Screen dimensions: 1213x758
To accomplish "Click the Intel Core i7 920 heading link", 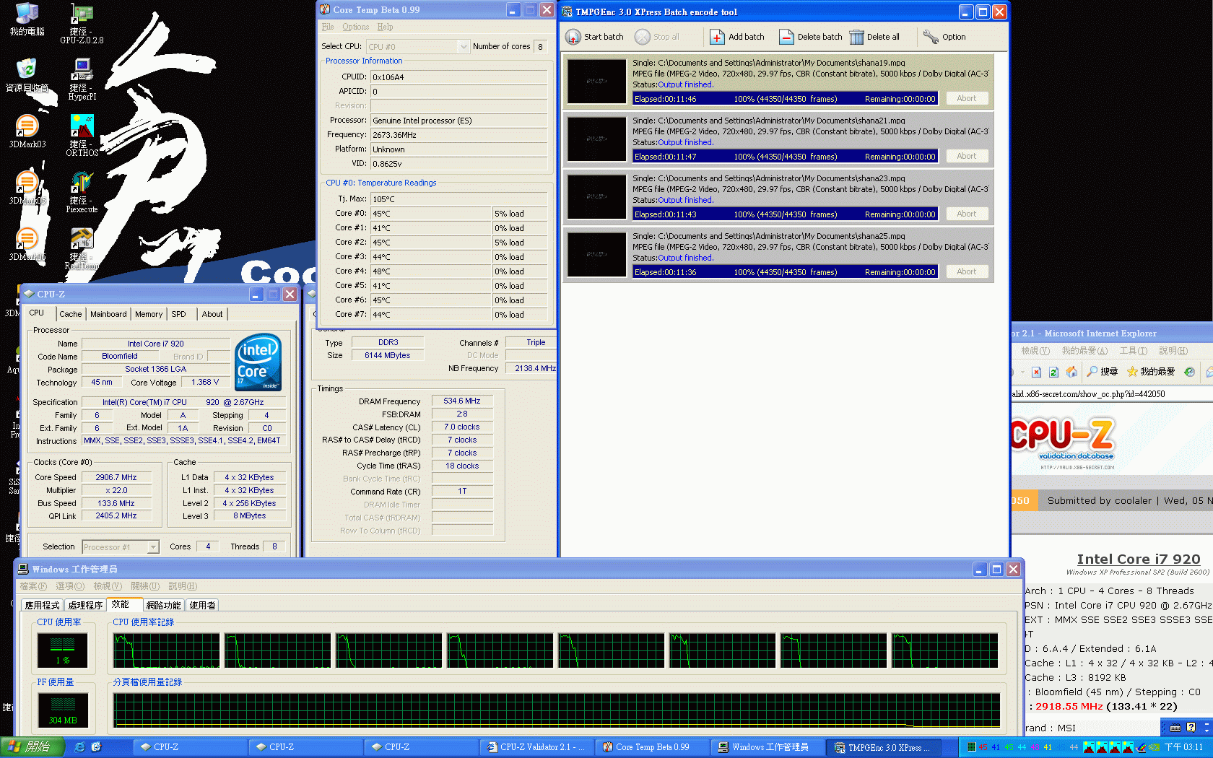I will tap(1139, 559).
